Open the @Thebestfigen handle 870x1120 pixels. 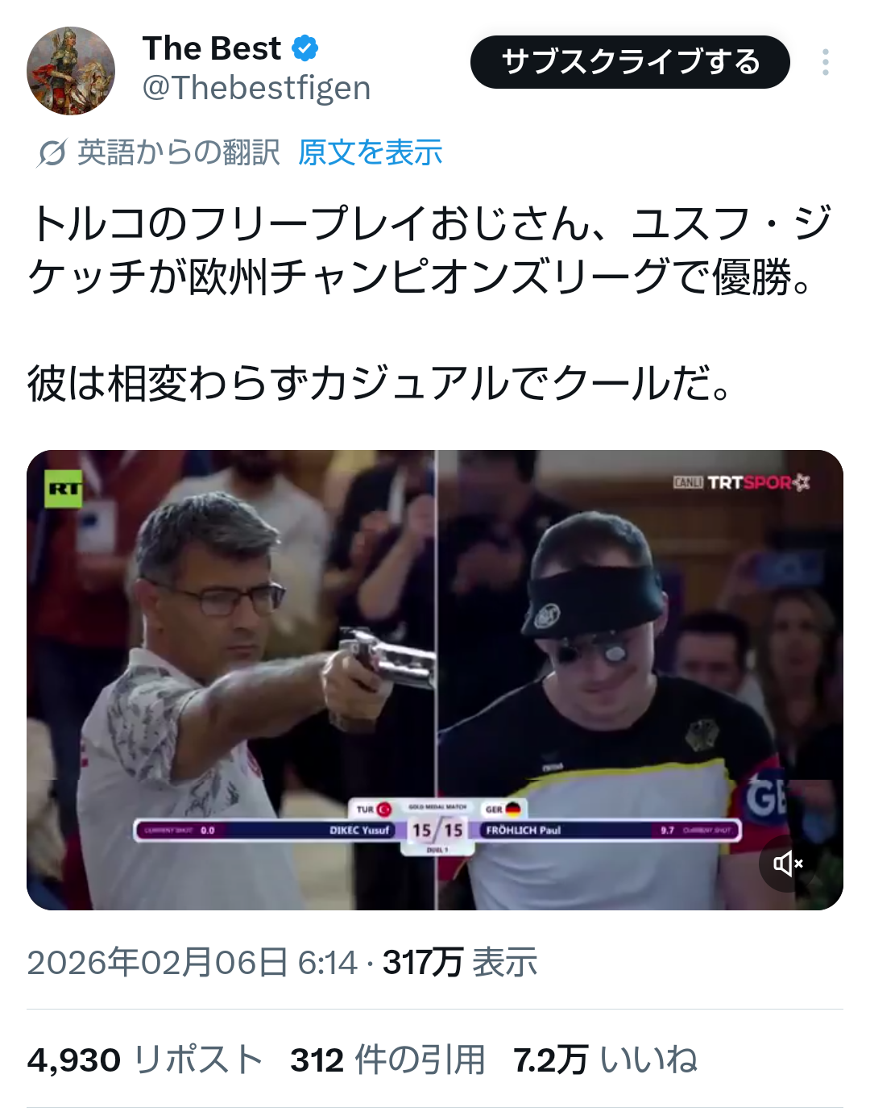(256, 87)
